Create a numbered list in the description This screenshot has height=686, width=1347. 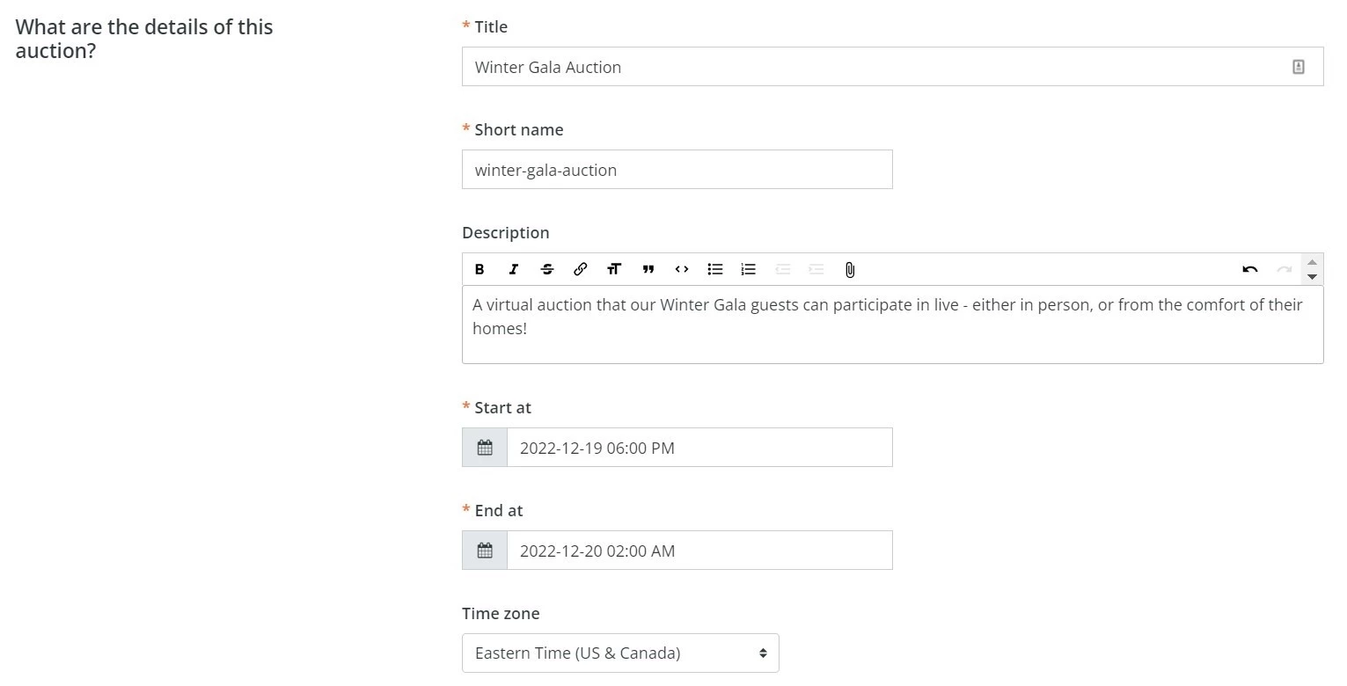(x=748, y=269)
